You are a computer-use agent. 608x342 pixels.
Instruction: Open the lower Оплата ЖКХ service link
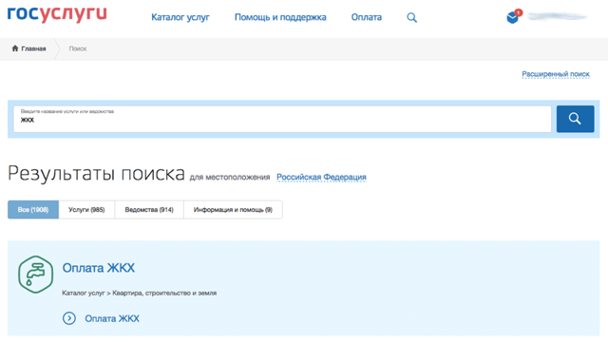pos(112,319)
